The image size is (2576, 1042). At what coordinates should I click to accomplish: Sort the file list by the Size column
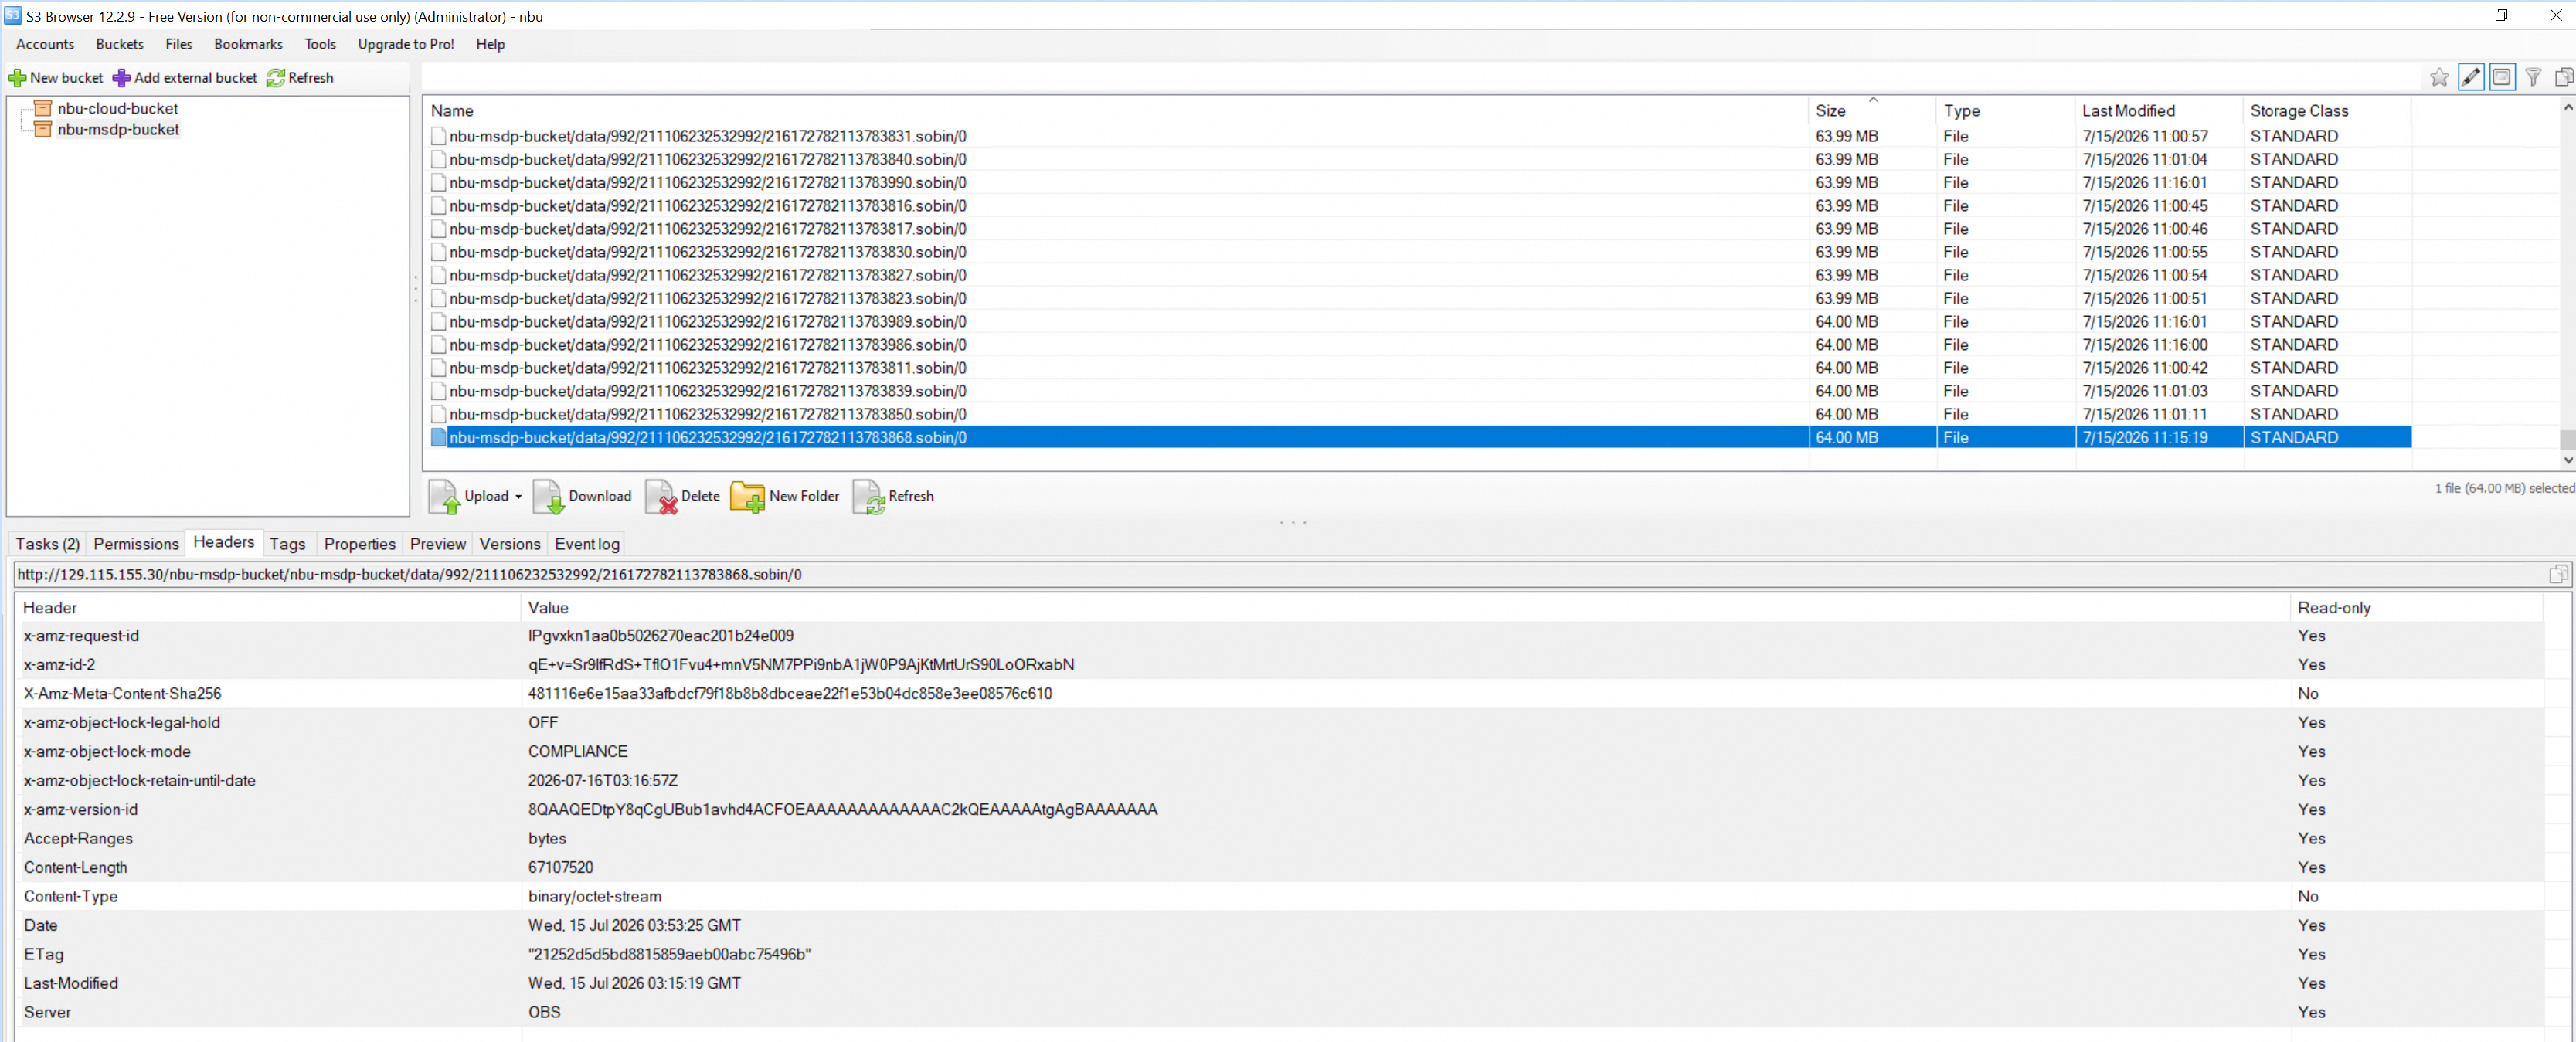1873,111
